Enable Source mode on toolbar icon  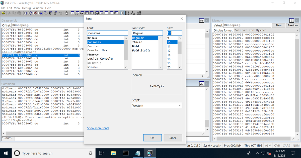click(122, 13)
